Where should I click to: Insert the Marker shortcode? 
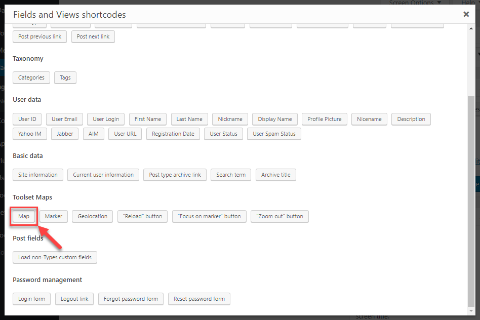tap(54, 216)
